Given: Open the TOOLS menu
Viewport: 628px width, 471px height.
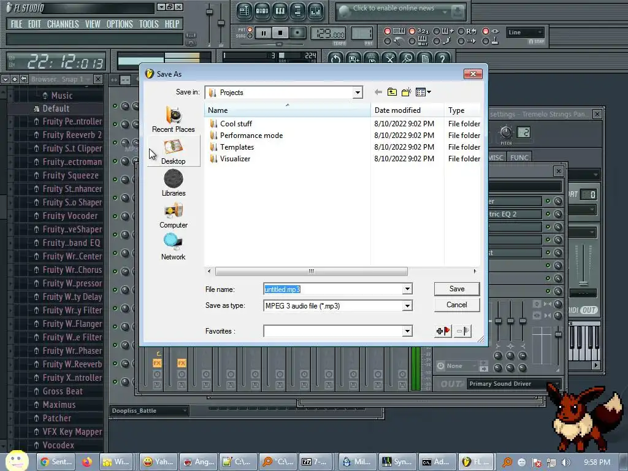Looking at the screenshot, I should (x=149, y=24).
